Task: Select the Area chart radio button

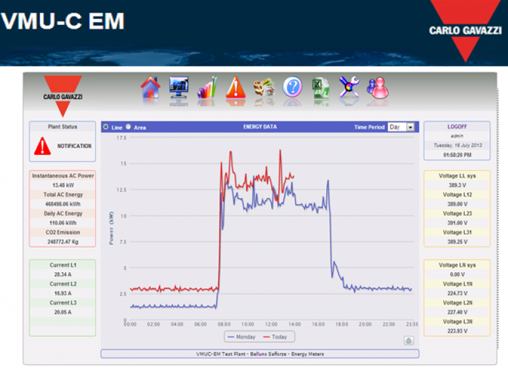Action: pos(128,127)
